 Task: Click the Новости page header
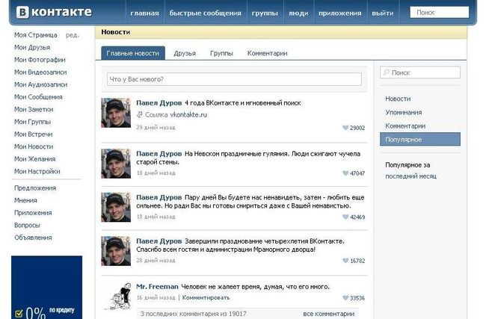(x=116, y=32)
